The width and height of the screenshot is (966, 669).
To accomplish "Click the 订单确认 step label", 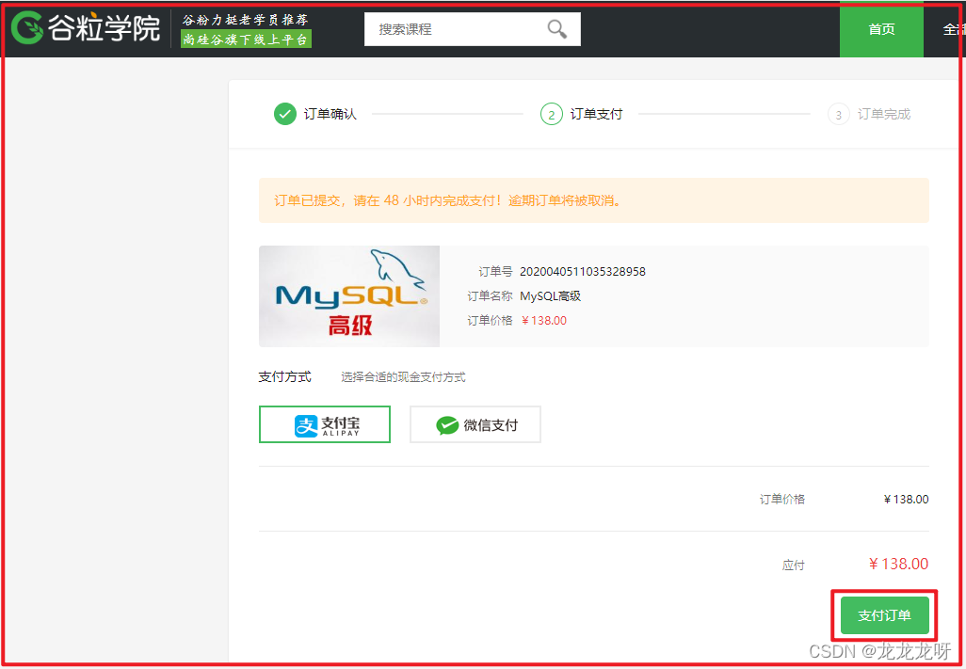I will click(x=330, y=115).
